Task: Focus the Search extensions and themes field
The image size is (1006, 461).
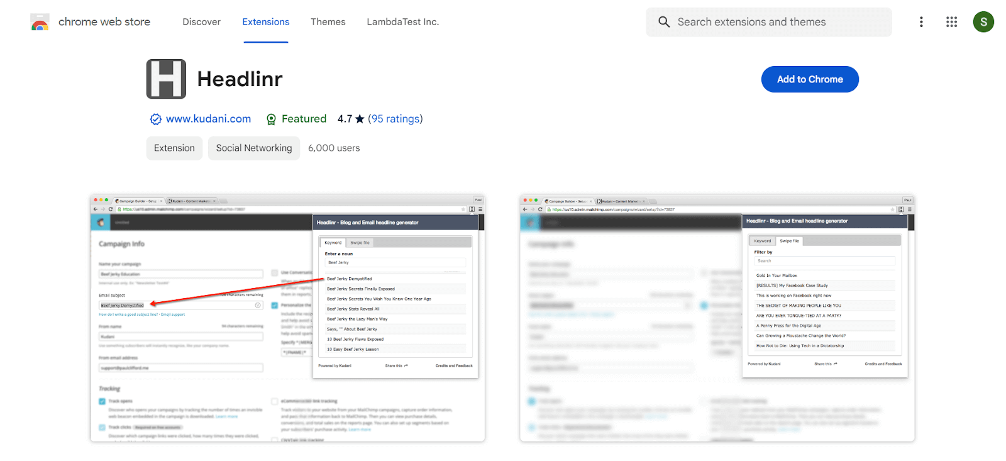Action: [769, 22]
